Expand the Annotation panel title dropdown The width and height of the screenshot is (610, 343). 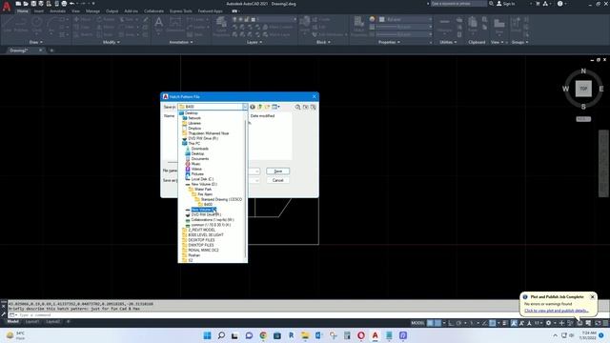tap(181, 42)
